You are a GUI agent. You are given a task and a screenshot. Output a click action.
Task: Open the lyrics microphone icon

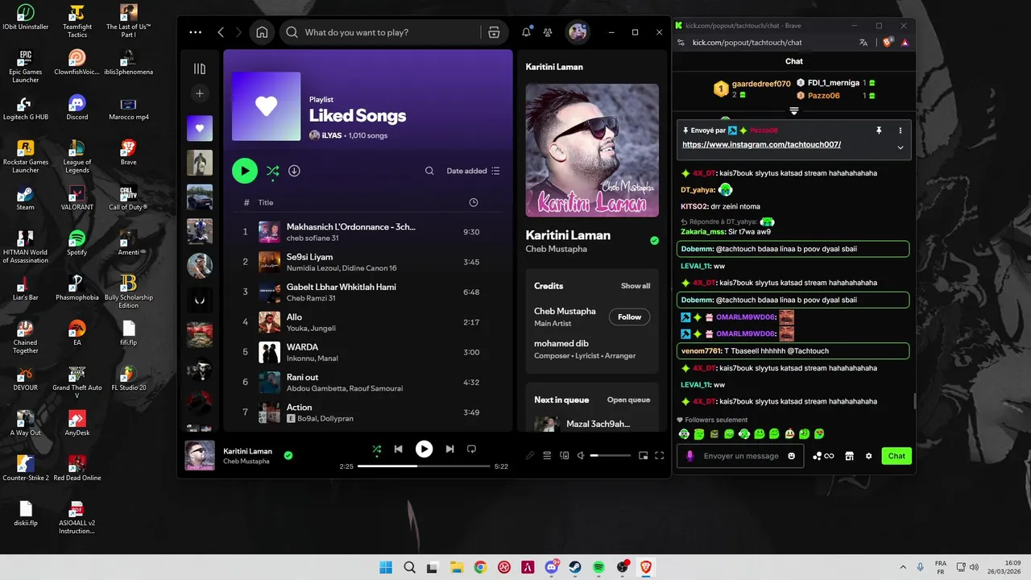click(530, 455)
